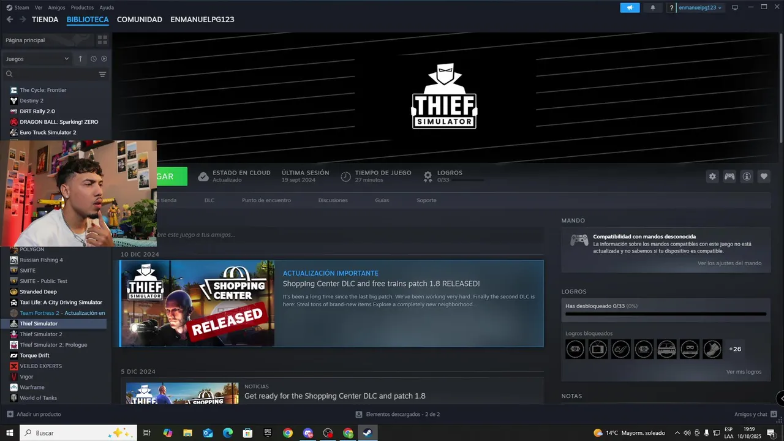This screenshot has width=784, height=441.
Task: Open controller layout icon beside settings gear
Action: (729, 176)
